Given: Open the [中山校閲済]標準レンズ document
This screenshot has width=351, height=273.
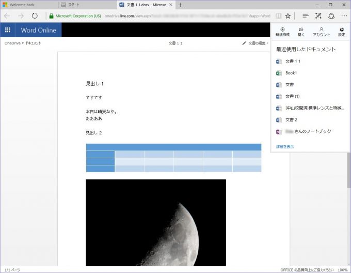Looking at the screenshot, I should 310,108.
